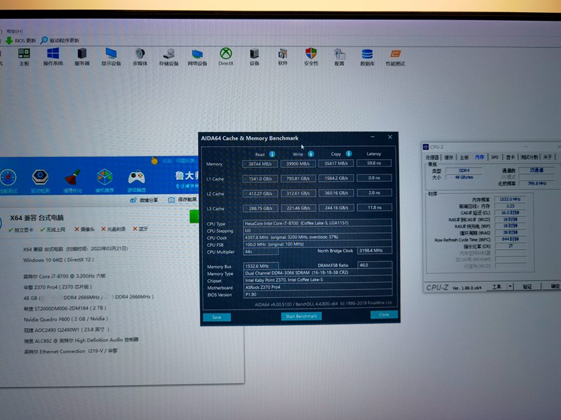Viewport: 561px width, 420px height.
Task: Open the 操作系统 Windows icon category
Action: [53, 54]
